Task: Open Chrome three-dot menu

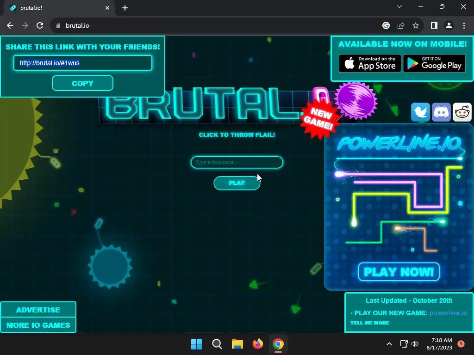Action: (x=464, y=26)
